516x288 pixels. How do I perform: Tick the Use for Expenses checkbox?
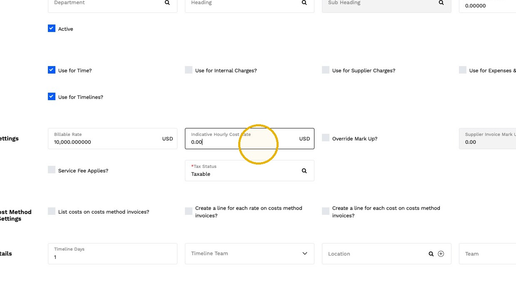[x=463, y=70]
